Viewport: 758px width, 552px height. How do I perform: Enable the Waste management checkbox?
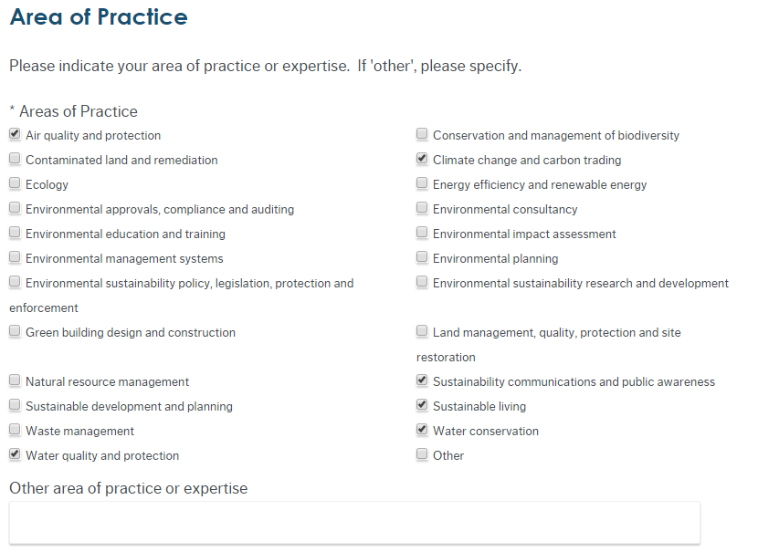(15, 431)
